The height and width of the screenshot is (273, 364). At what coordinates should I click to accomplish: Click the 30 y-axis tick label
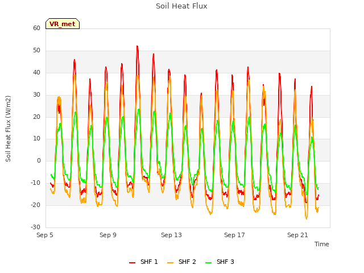tap(36, 94)
